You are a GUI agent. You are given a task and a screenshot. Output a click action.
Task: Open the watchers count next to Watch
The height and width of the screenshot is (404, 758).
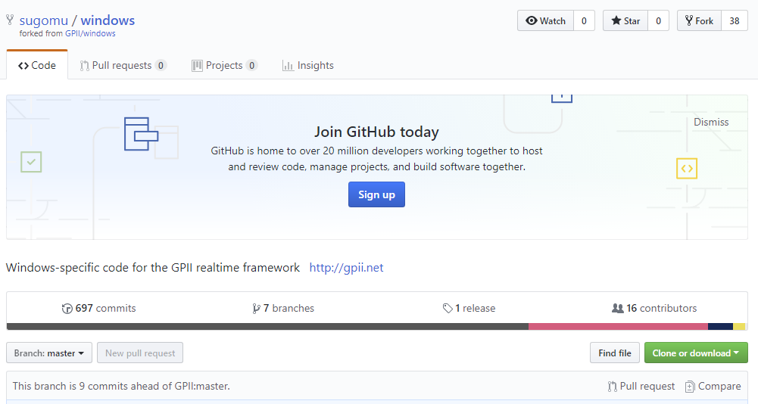584,20
